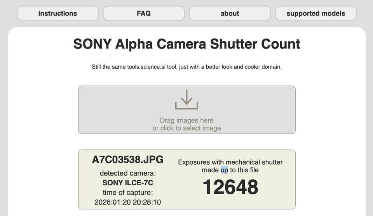The height and width of the screenshot is (216, 373).
Task: Click the 'time of capture:' label
Action: (128, 192)
